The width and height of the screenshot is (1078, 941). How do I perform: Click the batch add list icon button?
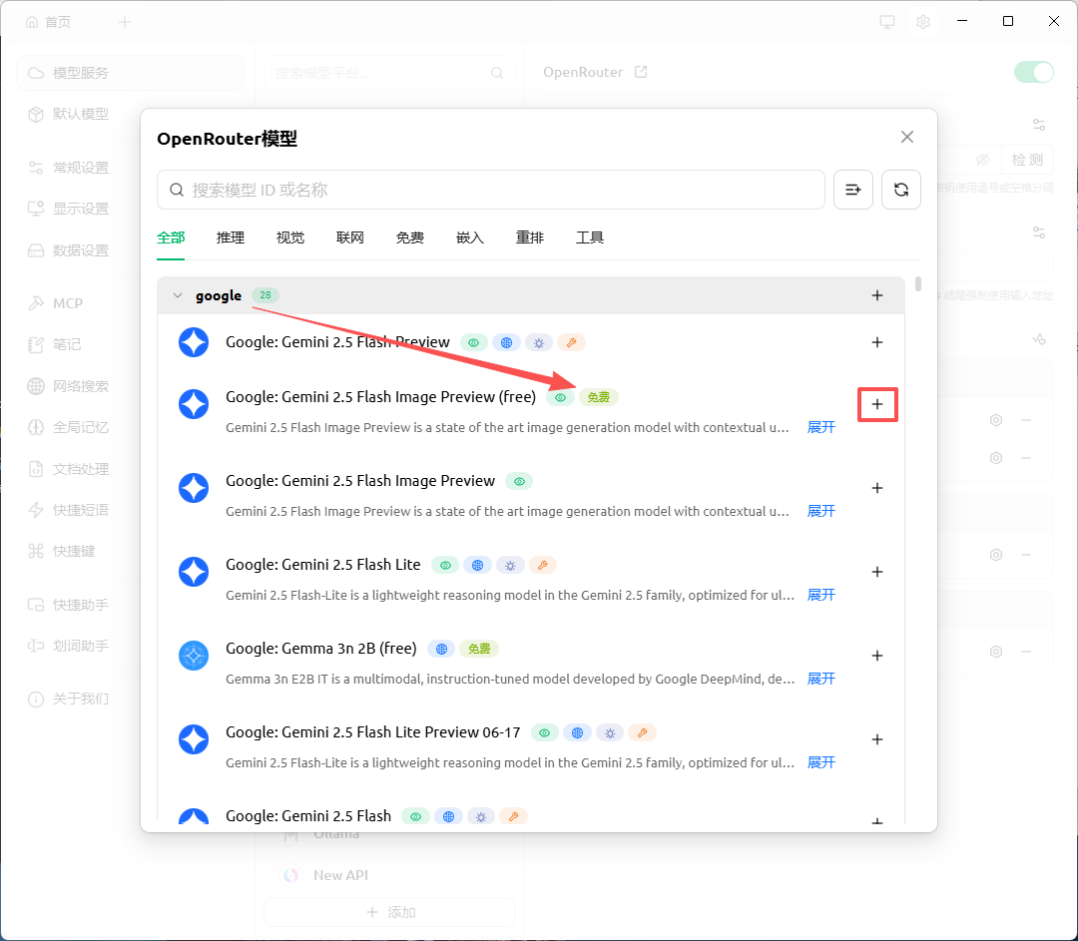pyautogui.click(x=853, y=190)
